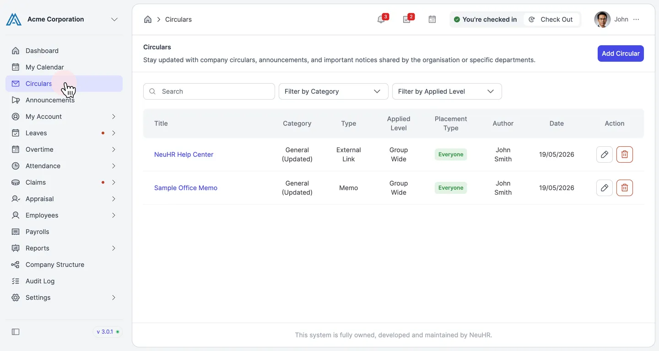
Task: Open My Calendar in sidebar
Action: [64, 67]
